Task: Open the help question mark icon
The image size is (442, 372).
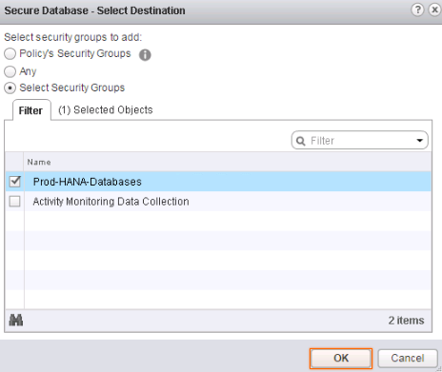Action: point(417,10)
